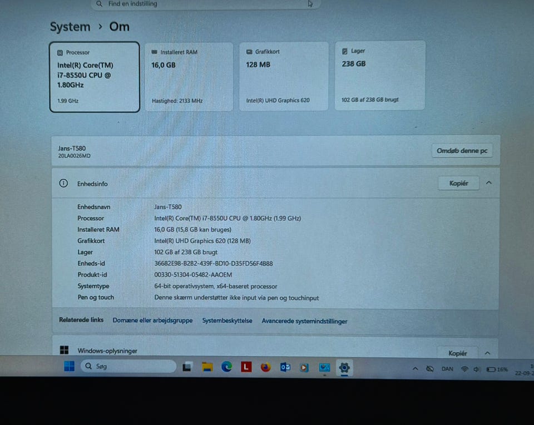Select the Lager 238 GB card
534x425 pixels.
click(x=380, y=75)
